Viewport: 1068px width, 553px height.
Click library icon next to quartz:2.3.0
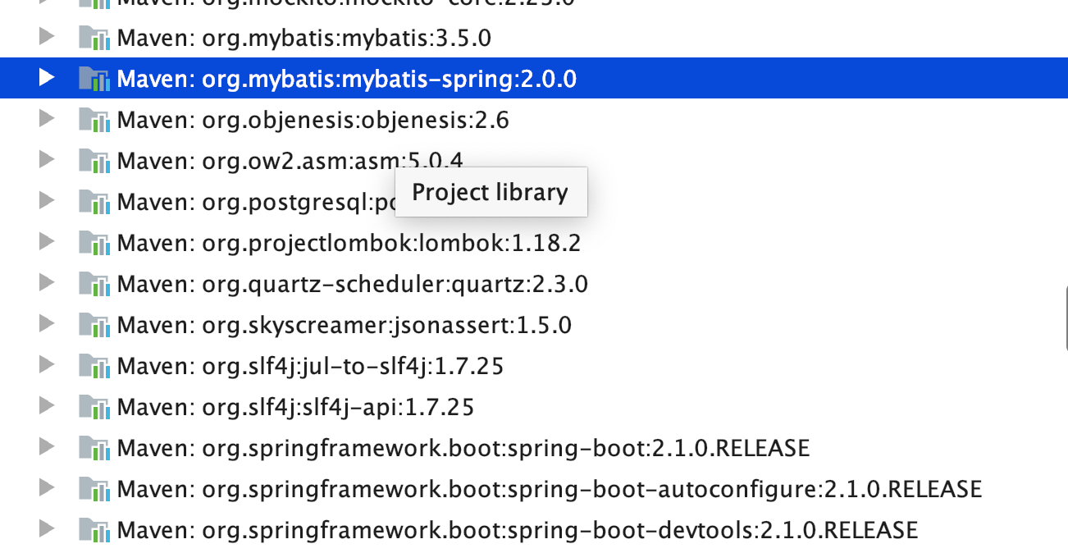[x=94, y=284]
